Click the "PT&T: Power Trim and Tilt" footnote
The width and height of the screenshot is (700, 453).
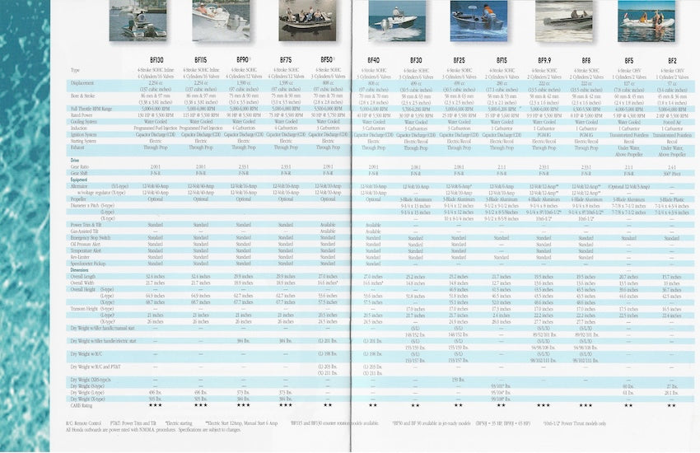click(133, 423)
